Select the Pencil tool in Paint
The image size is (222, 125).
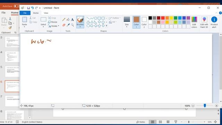pyautogui.click(x=64, y=19)
